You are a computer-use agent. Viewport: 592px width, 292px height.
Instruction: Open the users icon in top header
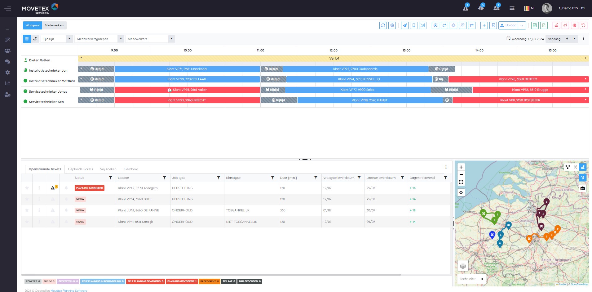tap(497, 8)
